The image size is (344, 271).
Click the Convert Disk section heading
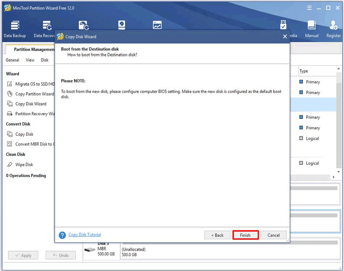tap(18, 124)
